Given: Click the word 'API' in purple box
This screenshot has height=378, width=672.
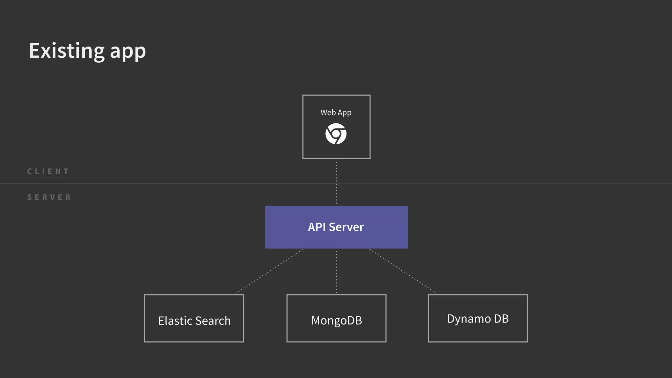Looking at the screenshot, I should coord(317,227).
